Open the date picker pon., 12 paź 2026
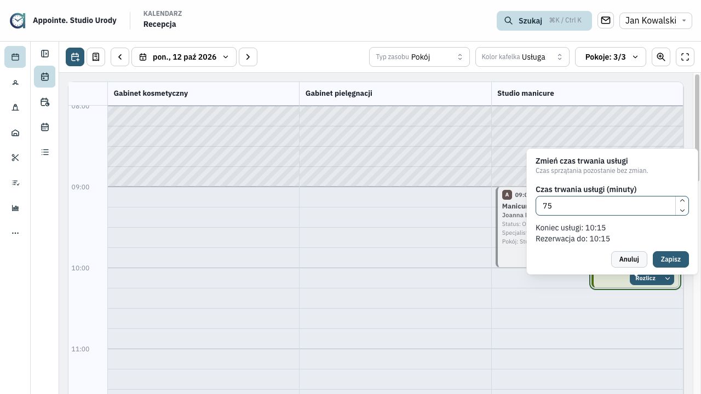701x394 pixels. (184, 57)
